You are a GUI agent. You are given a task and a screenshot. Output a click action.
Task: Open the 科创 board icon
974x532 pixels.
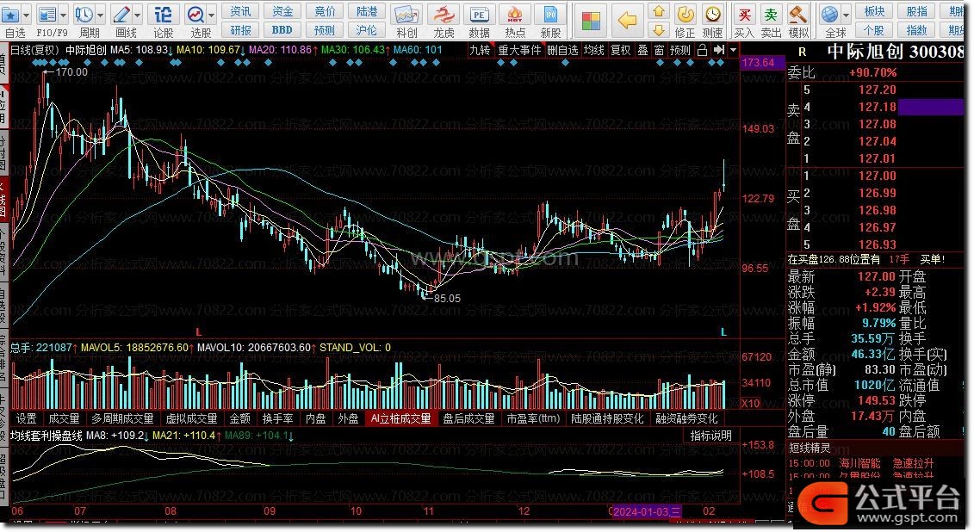[406, 15]
